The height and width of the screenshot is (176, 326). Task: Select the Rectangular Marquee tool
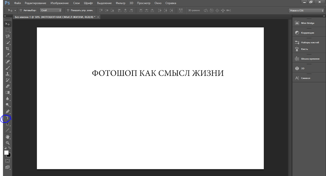(8, 30)
